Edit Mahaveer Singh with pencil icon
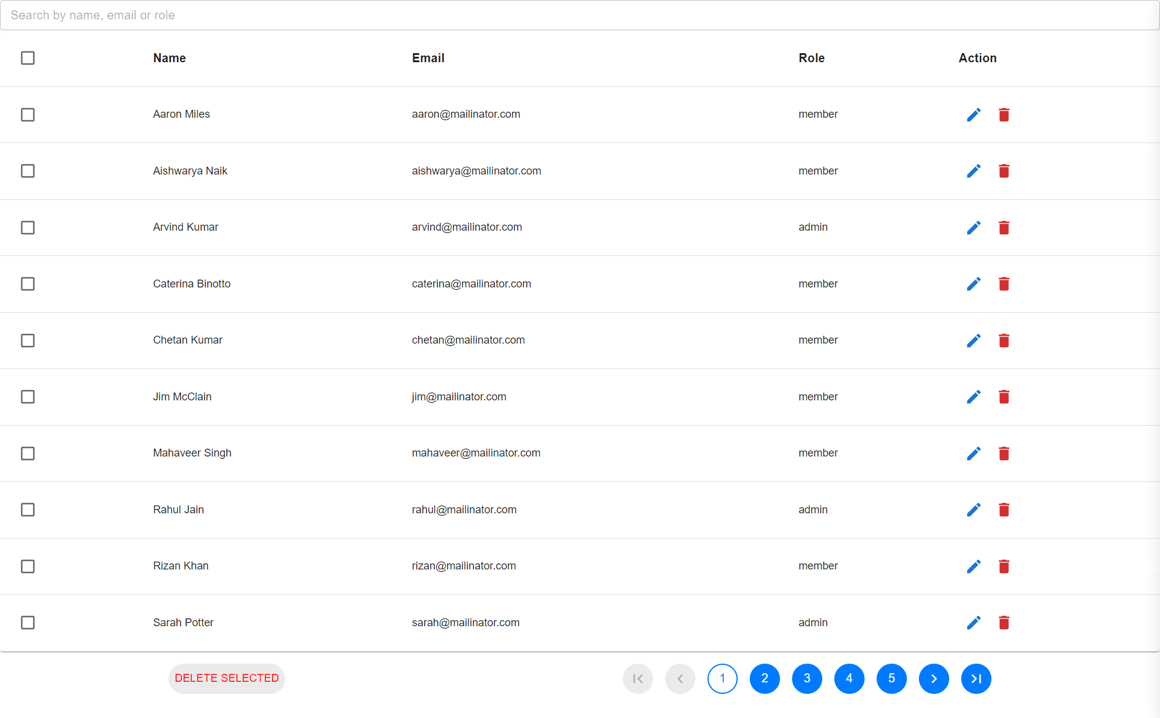1160x718 pixels. pyautogui.click(x=973, y=454)
